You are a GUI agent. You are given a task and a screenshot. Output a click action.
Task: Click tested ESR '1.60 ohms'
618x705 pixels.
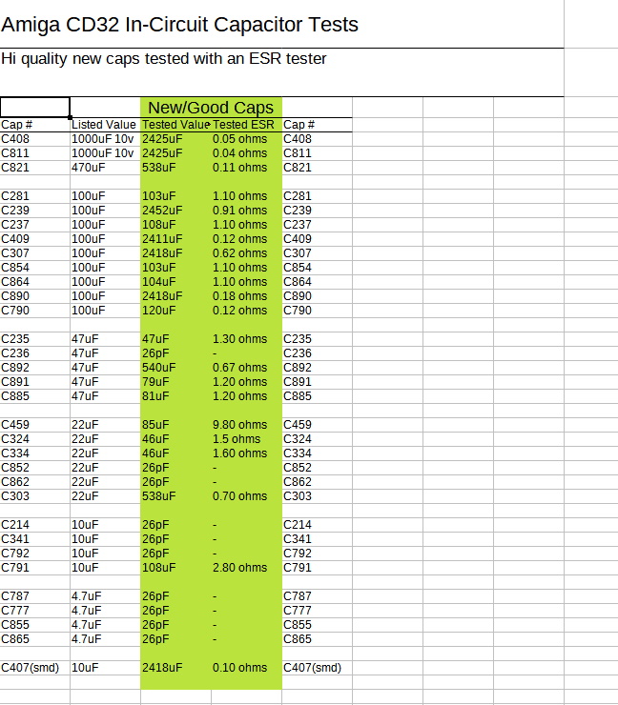pos(240,453)
